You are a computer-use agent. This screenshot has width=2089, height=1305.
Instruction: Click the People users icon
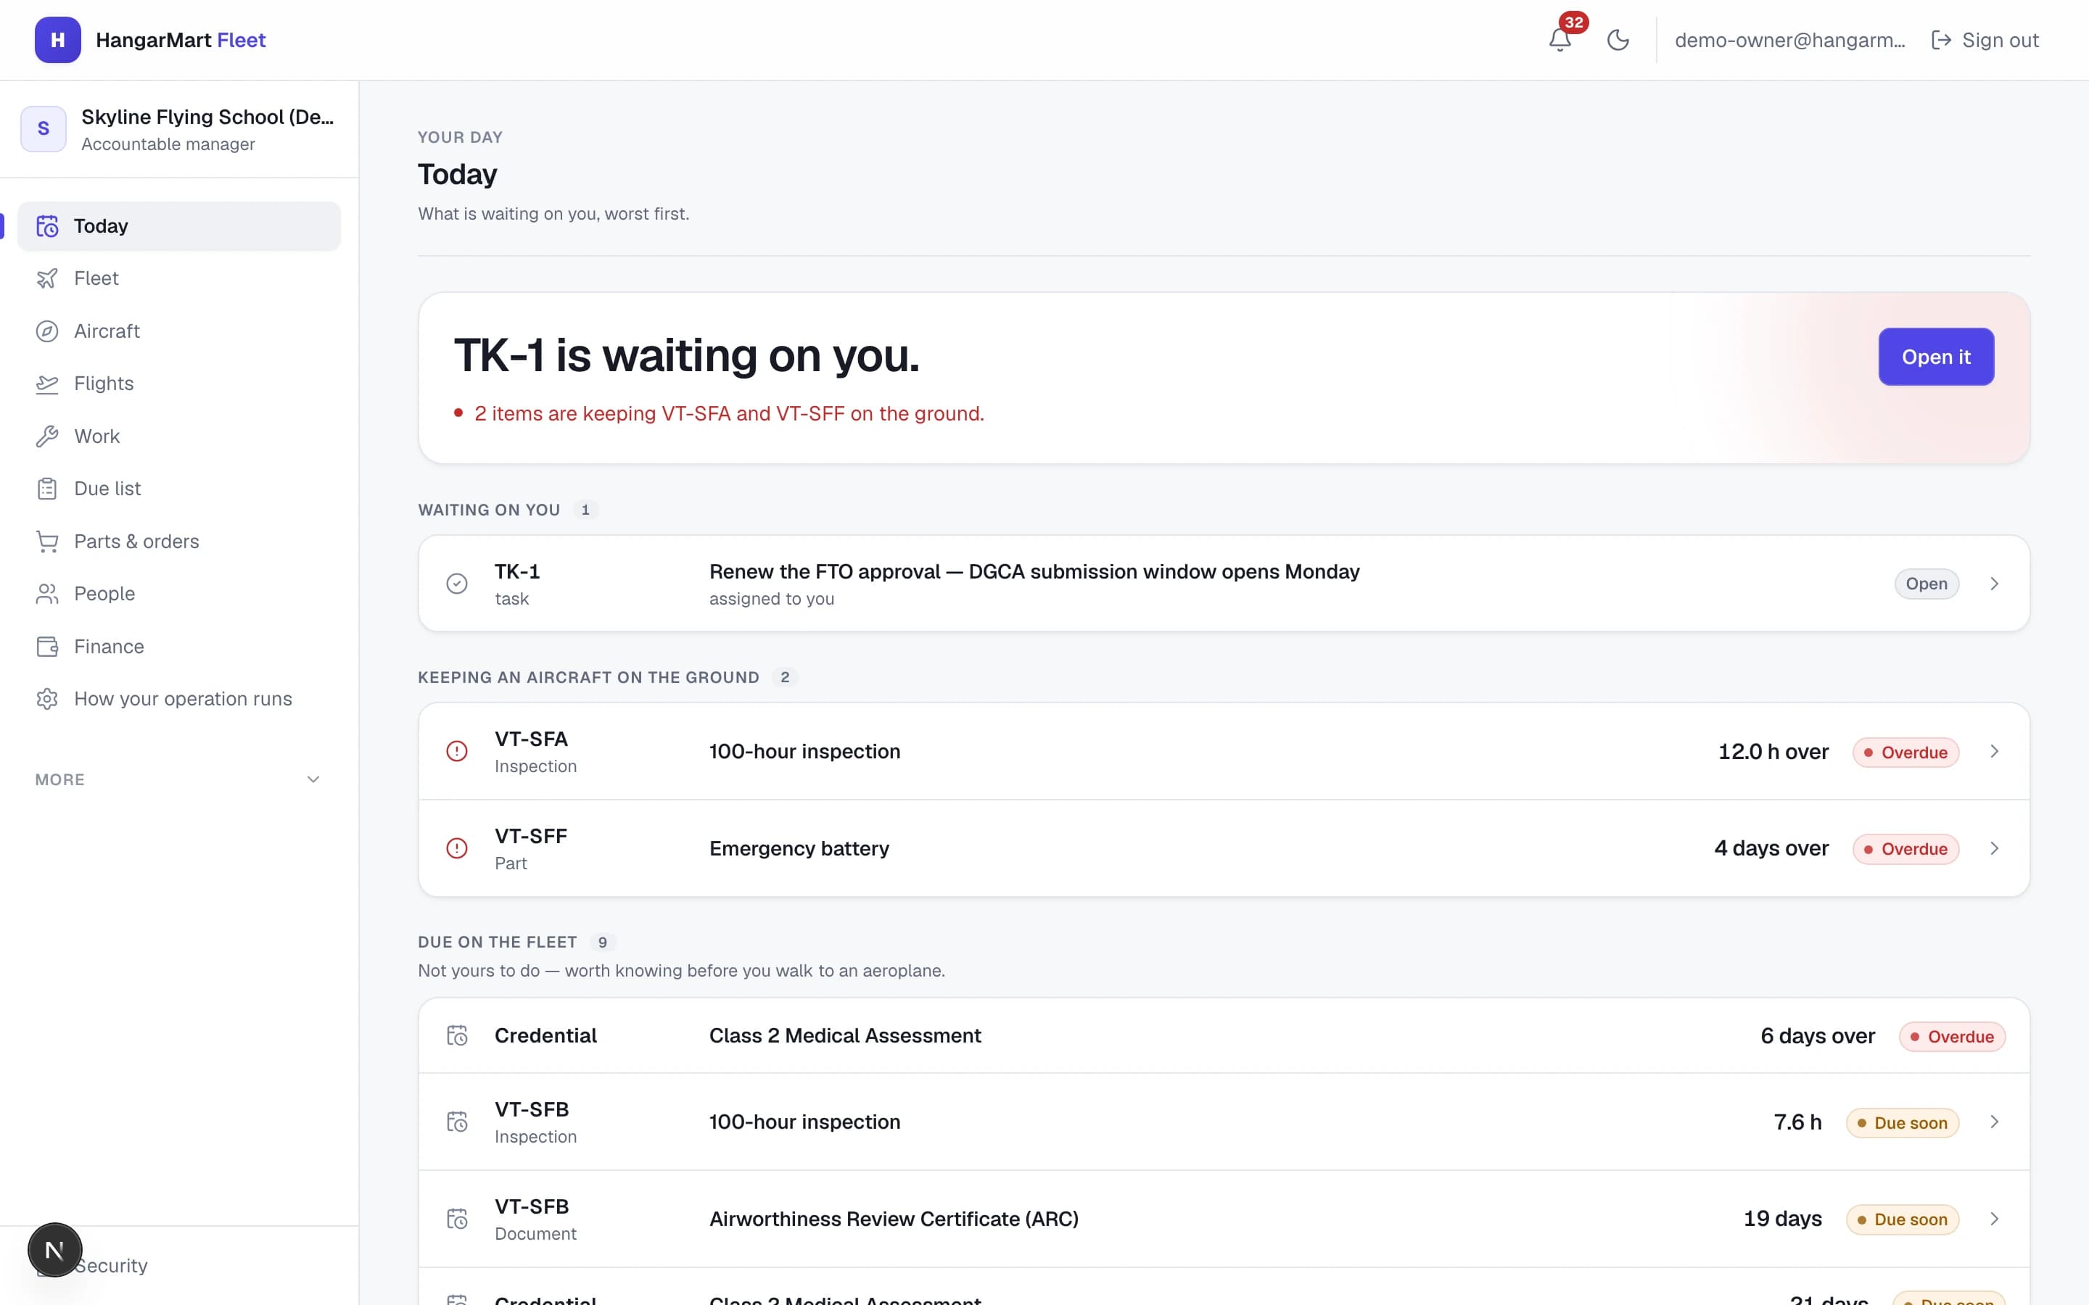(47, 594)
